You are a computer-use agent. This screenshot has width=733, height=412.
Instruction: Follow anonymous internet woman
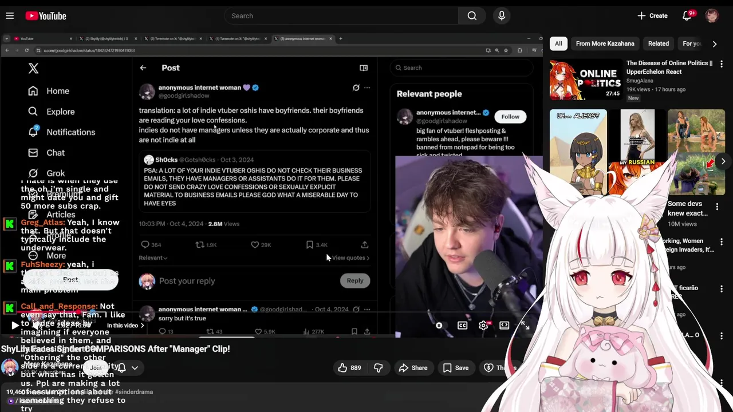510,117
